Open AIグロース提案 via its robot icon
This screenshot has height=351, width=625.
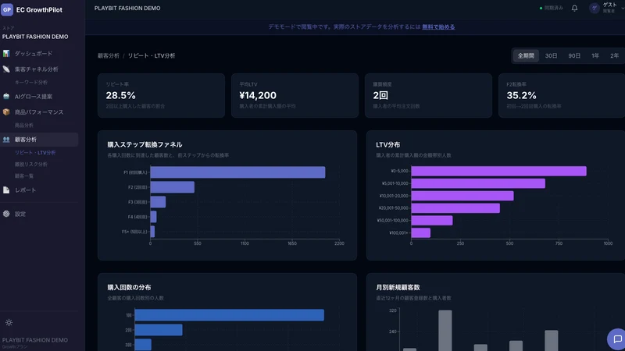(6, 96)
